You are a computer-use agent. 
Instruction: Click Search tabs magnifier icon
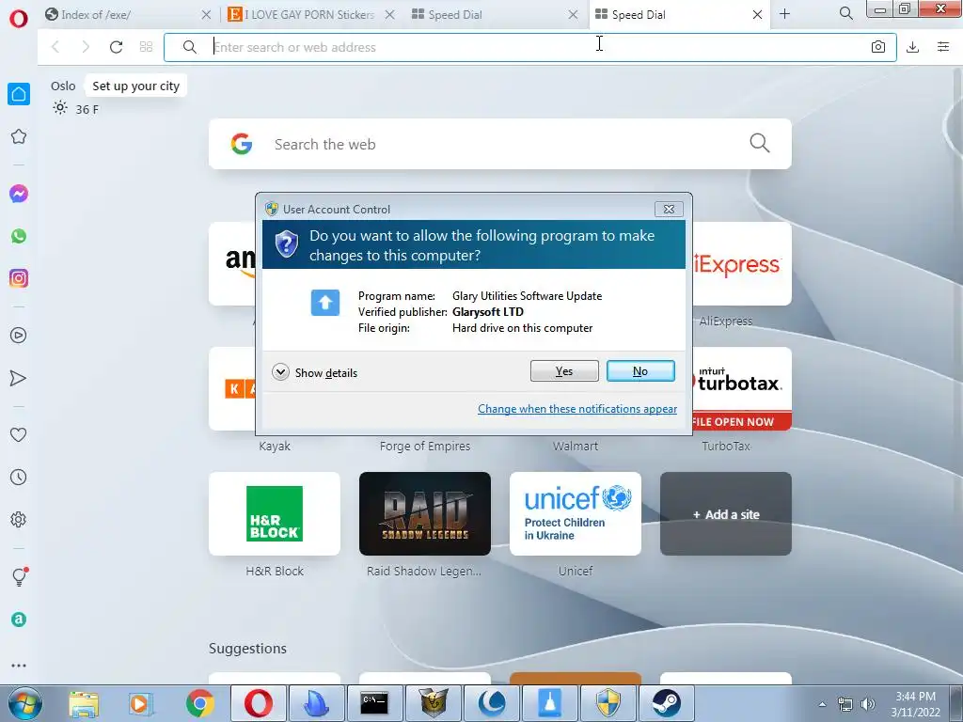click(x=845, y=13)
